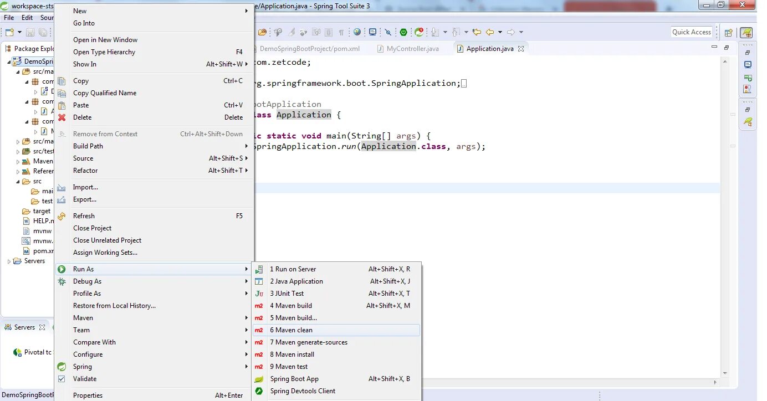The image size is (767, 401).
Task: Select 4 Maven build in submenu
Action: click(x=336, y=306)
